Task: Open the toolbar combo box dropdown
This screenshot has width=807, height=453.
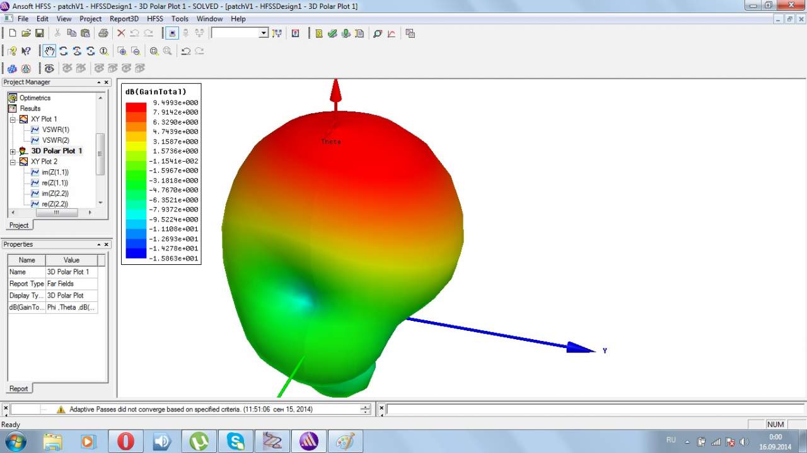Action: coord(264,33)
